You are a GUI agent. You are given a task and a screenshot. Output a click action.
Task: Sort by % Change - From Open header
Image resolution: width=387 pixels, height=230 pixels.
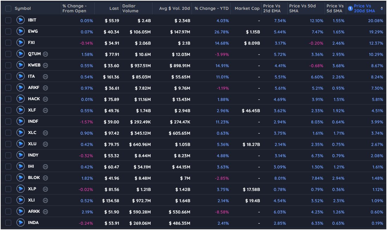pyautogui.click(x=74, y=8)
